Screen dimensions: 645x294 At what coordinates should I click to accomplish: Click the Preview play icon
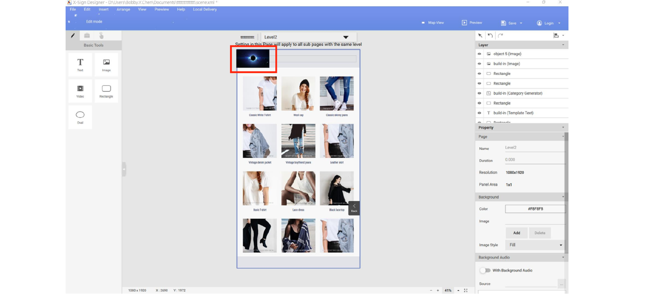[x=464, y=23]
